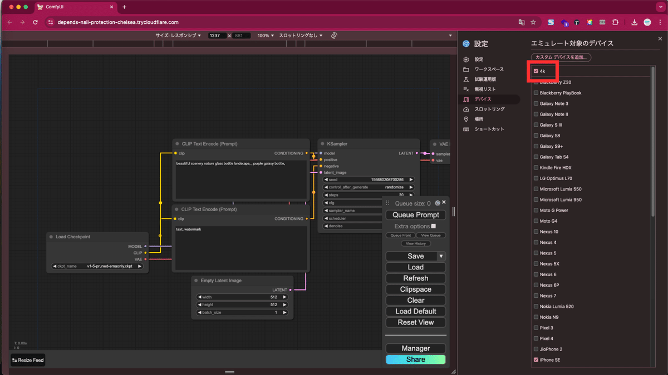Grab the ComfyUI menu drag handle
The width and height of the screenshot is (668, 375).
pyautogui.click(x=388, y=204)
